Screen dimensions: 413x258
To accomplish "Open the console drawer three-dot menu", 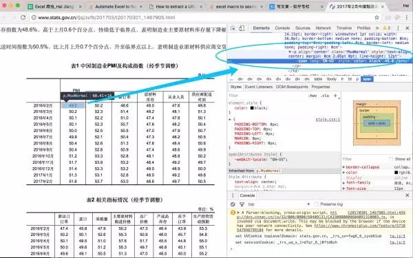I will click(233, 195).
